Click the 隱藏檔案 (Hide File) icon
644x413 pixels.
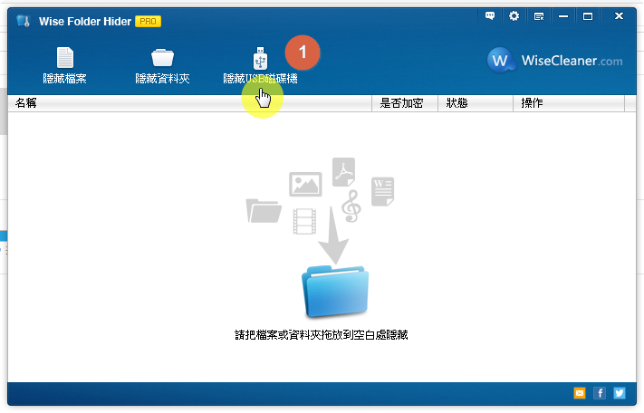(65, 59)
